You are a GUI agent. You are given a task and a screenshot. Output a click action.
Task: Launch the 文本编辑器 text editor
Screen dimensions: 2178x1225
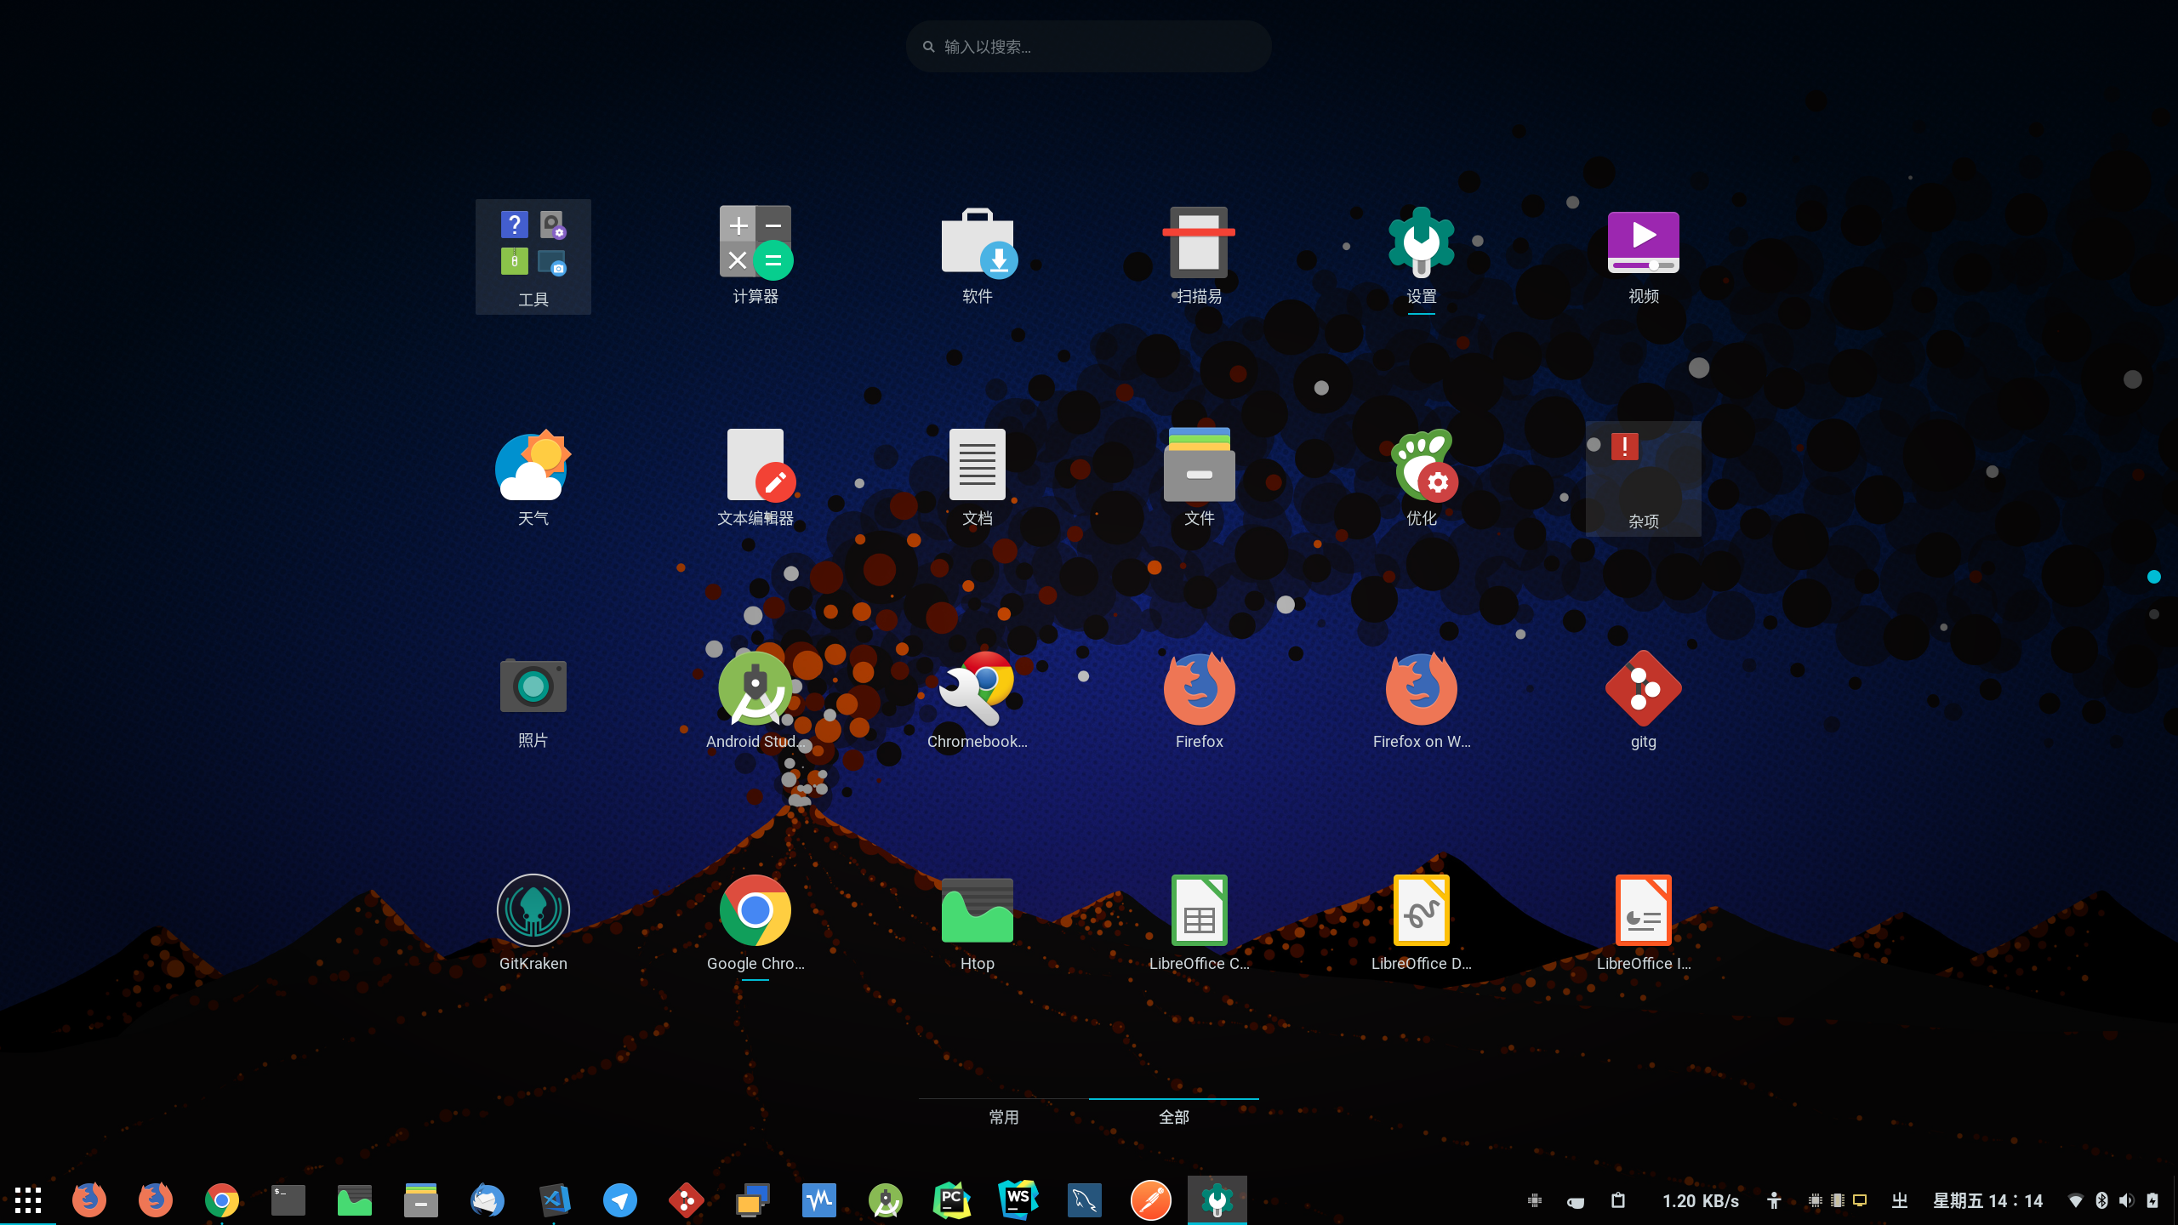(x=755, y=478)
